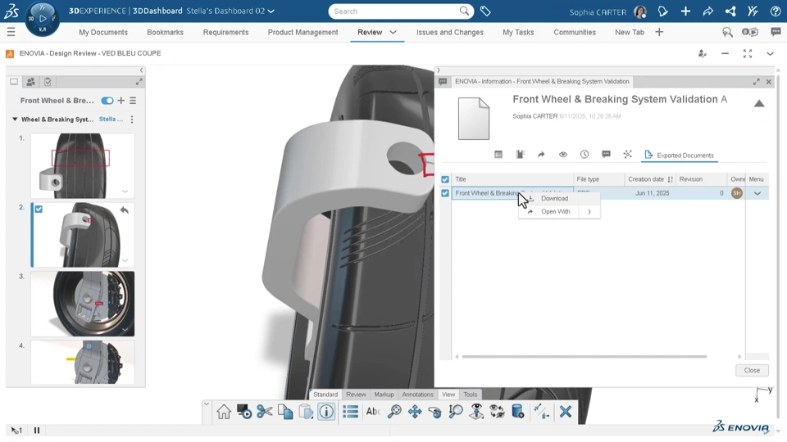
Task: Toggle the show/hide swap eye toolbar icon
Action: (x=497, y=412)
